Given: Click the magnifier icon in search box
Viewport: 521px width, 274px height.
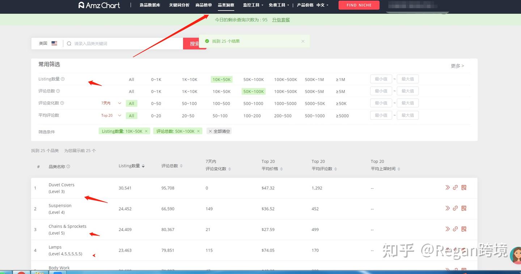Looking at the screenshot, I should coord(69,43).
